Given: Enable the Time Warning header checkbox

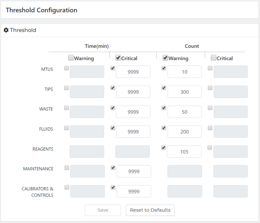Looking at the screenshot, I should click(71, 58).
